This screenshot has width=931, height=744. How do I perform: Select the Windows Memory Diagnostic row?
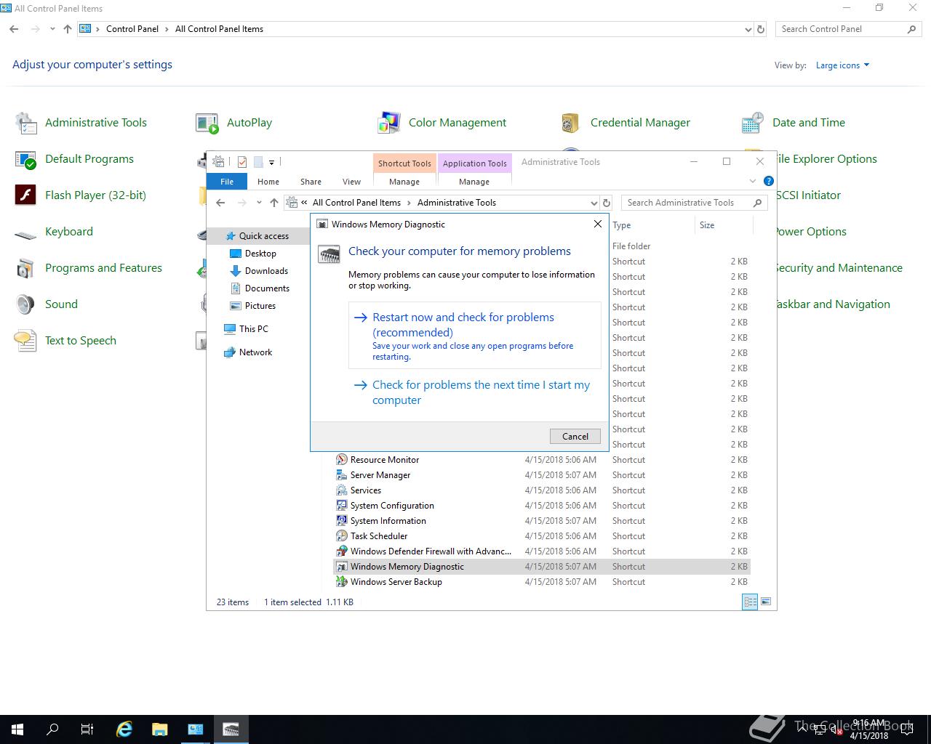(x=542, y=567)
